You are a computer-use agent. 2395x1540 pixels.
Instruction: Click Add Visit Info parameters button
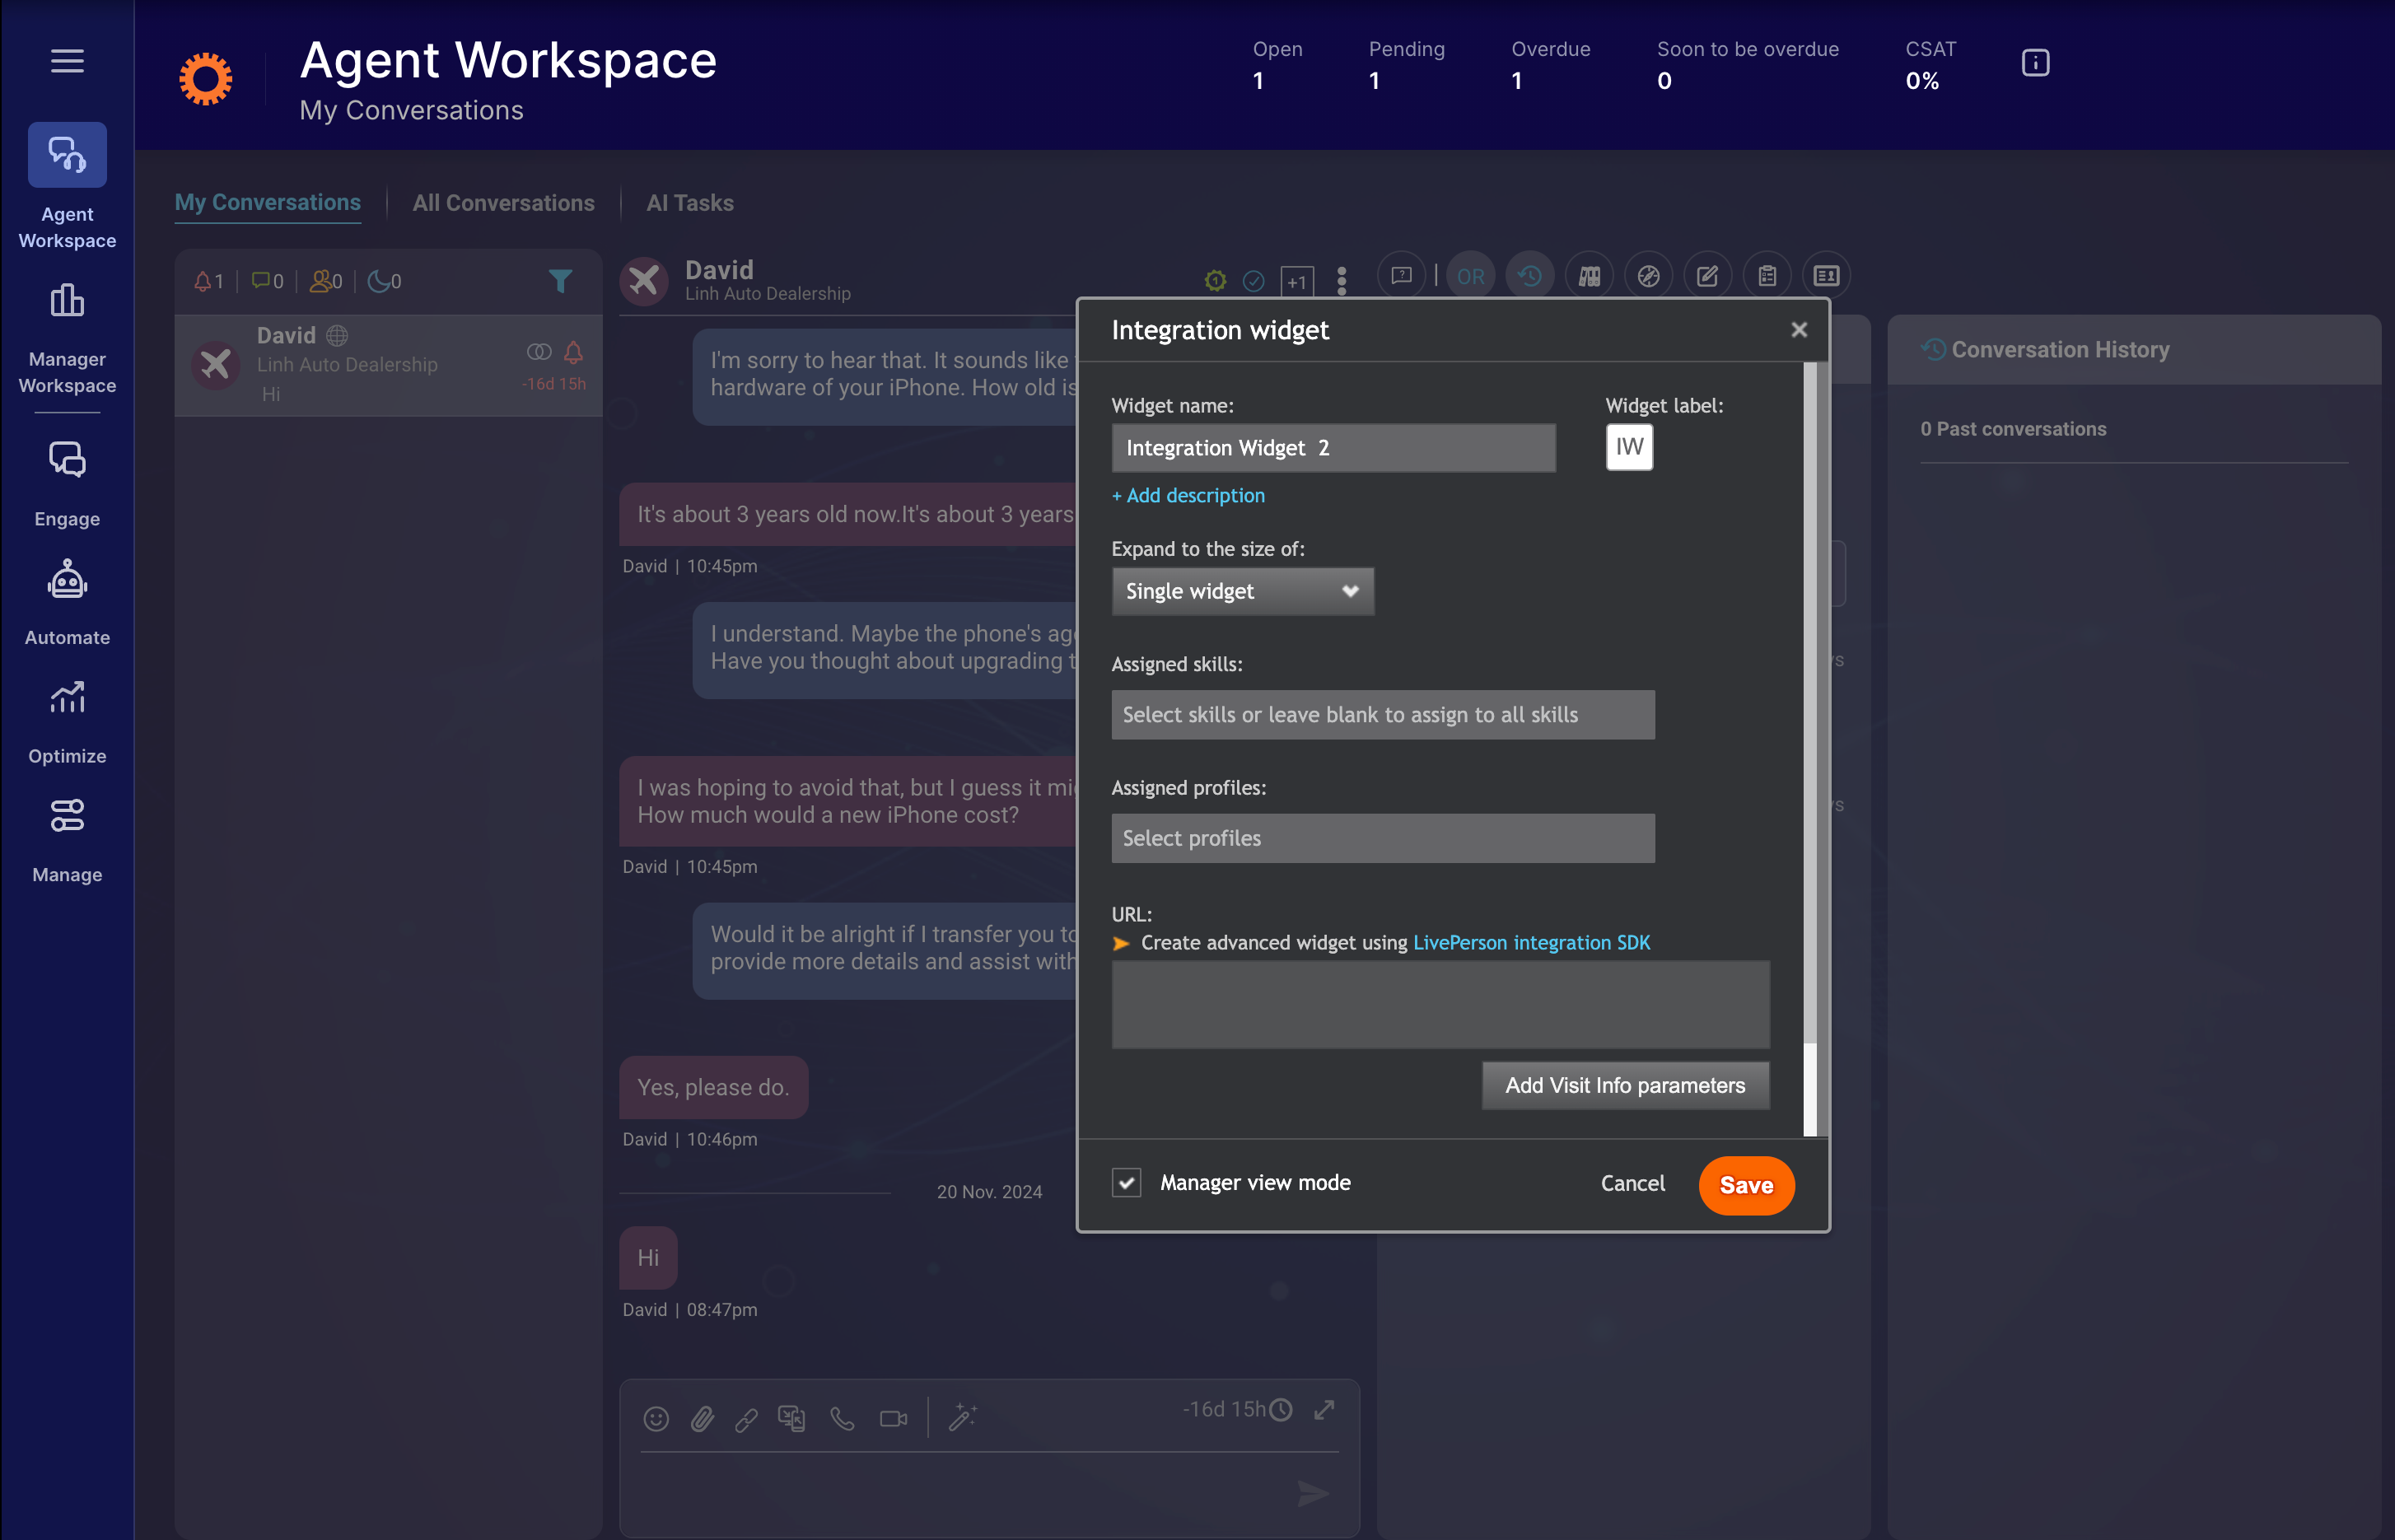[x=1625, y=1085]
